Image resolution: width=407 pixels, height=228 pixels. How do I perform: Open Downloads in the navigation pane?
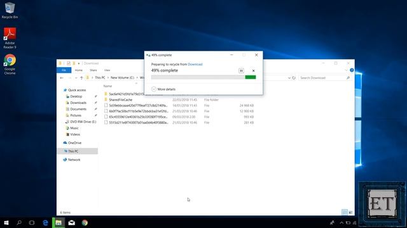click(78, 103)
